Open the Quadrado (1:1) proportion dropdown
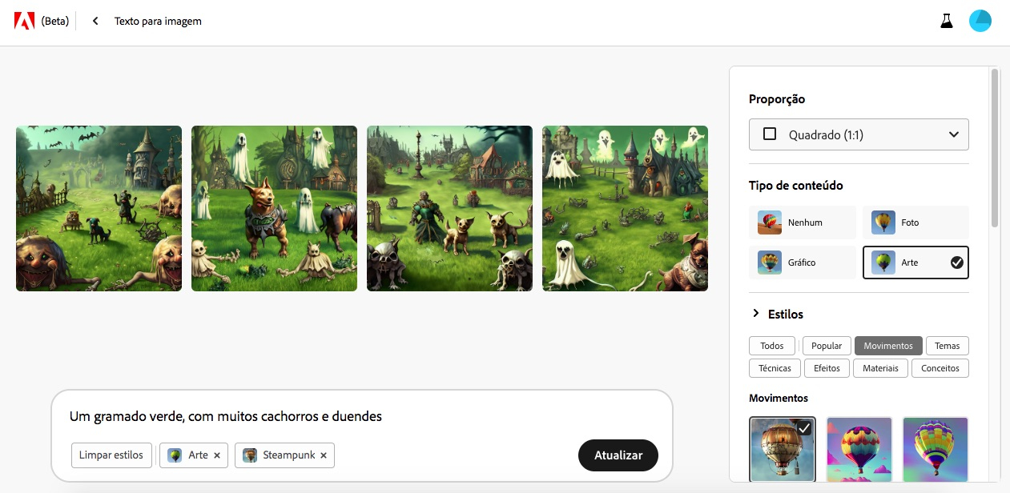This screenshot has width=1010, height=493. (x=859, y=134)
